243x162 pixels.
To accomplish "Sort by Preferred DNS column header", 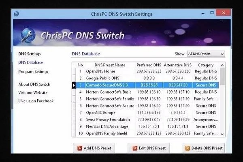I will [x=149, y=65].
